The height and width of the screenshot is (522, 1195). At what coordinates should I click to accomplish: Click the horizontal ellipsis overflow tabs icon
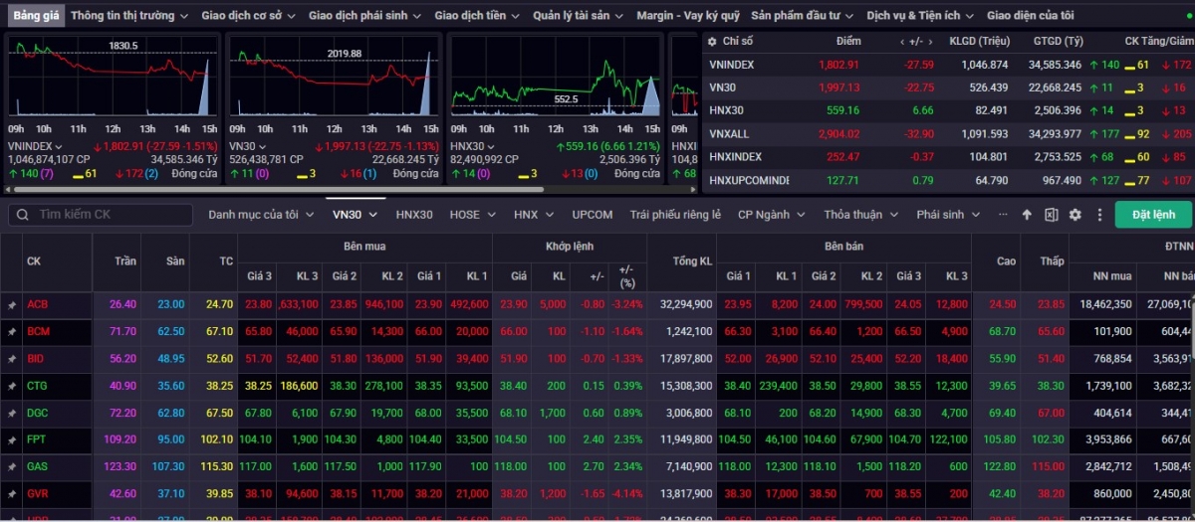click(x=1001, y=215)
